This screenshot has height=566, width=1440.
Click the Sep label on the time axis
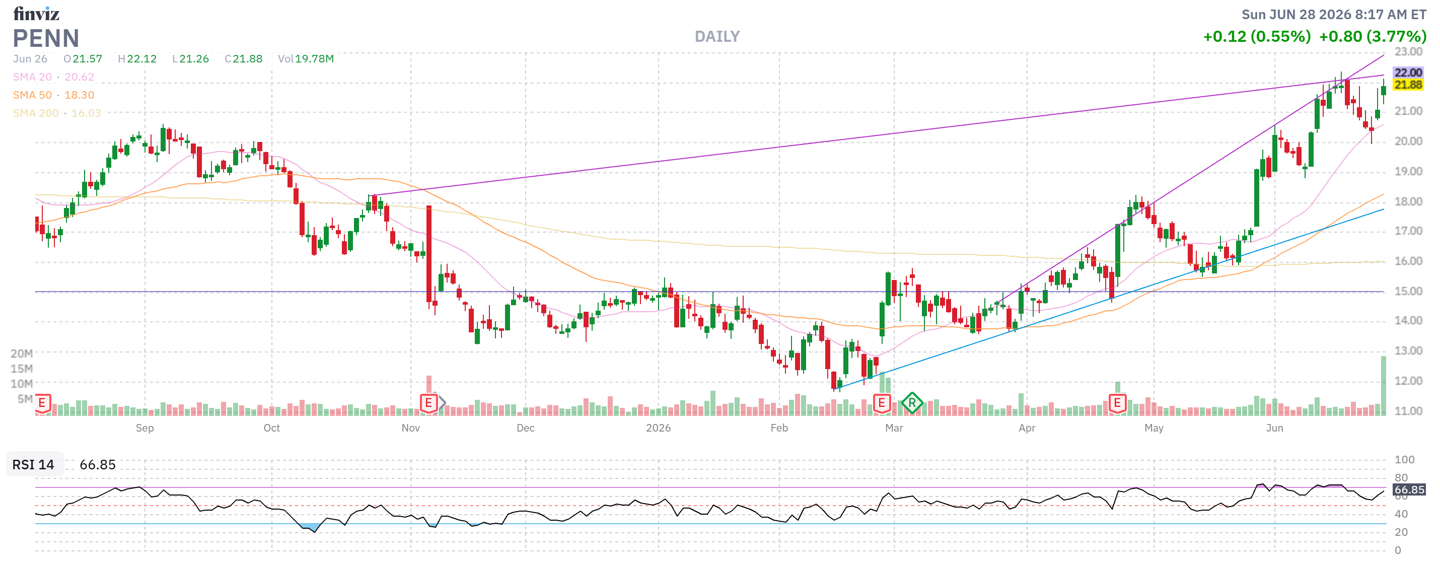point(145,429)
